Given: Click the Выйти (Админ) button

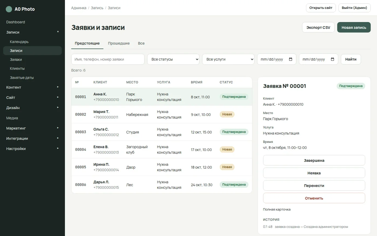Looking at the screenshot, I should pyautogui.click(x=354, y=8).
